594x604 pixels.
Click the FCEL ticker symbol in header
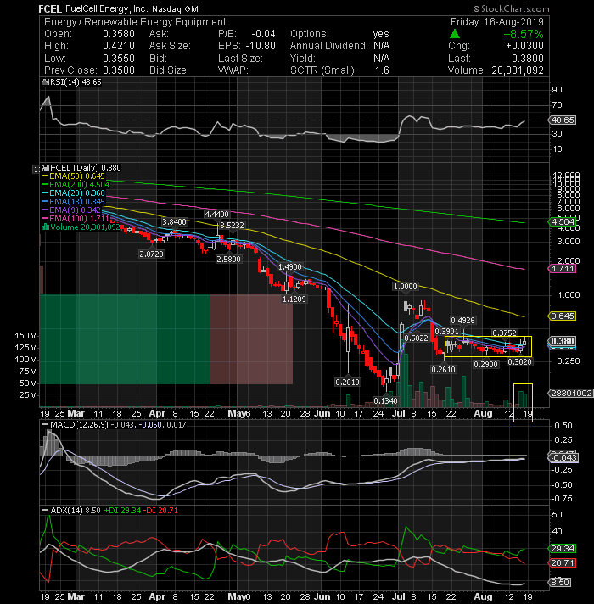[x=50, y=8]
